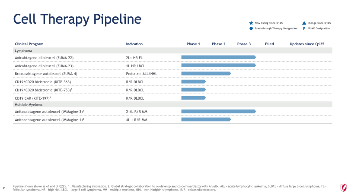351x194 pixels.
Task: Select Anitocabtagene autoleucel (iMMagine-3) label
Action: coord(49,112)
